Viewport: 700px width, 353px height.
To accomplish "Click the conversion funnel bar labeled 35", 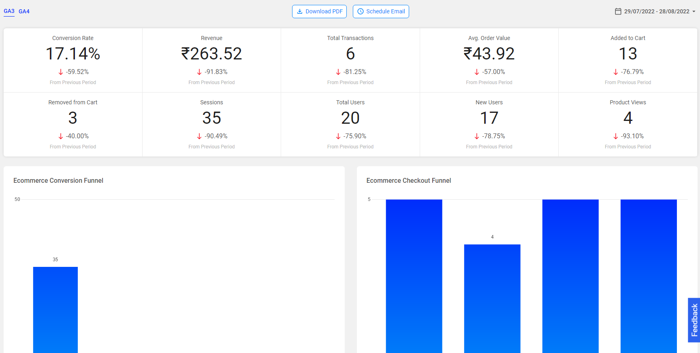I will tap(55, 310).
